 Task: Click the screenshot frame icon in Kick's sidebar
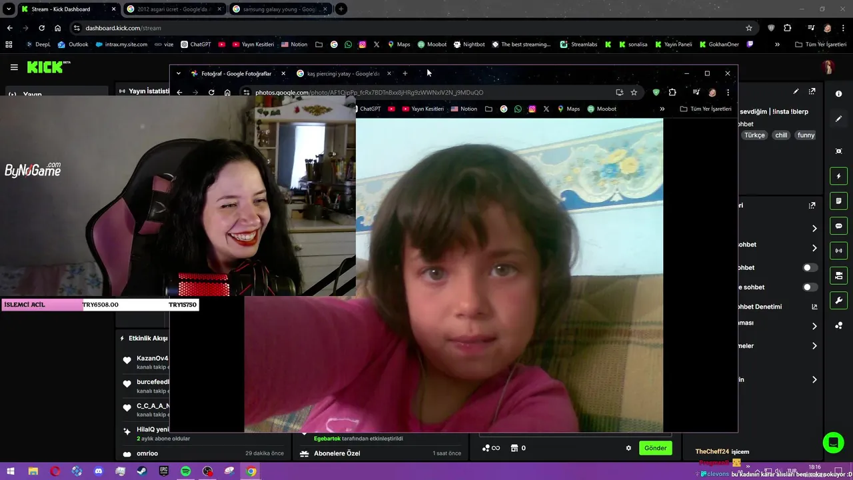(838, 151)
